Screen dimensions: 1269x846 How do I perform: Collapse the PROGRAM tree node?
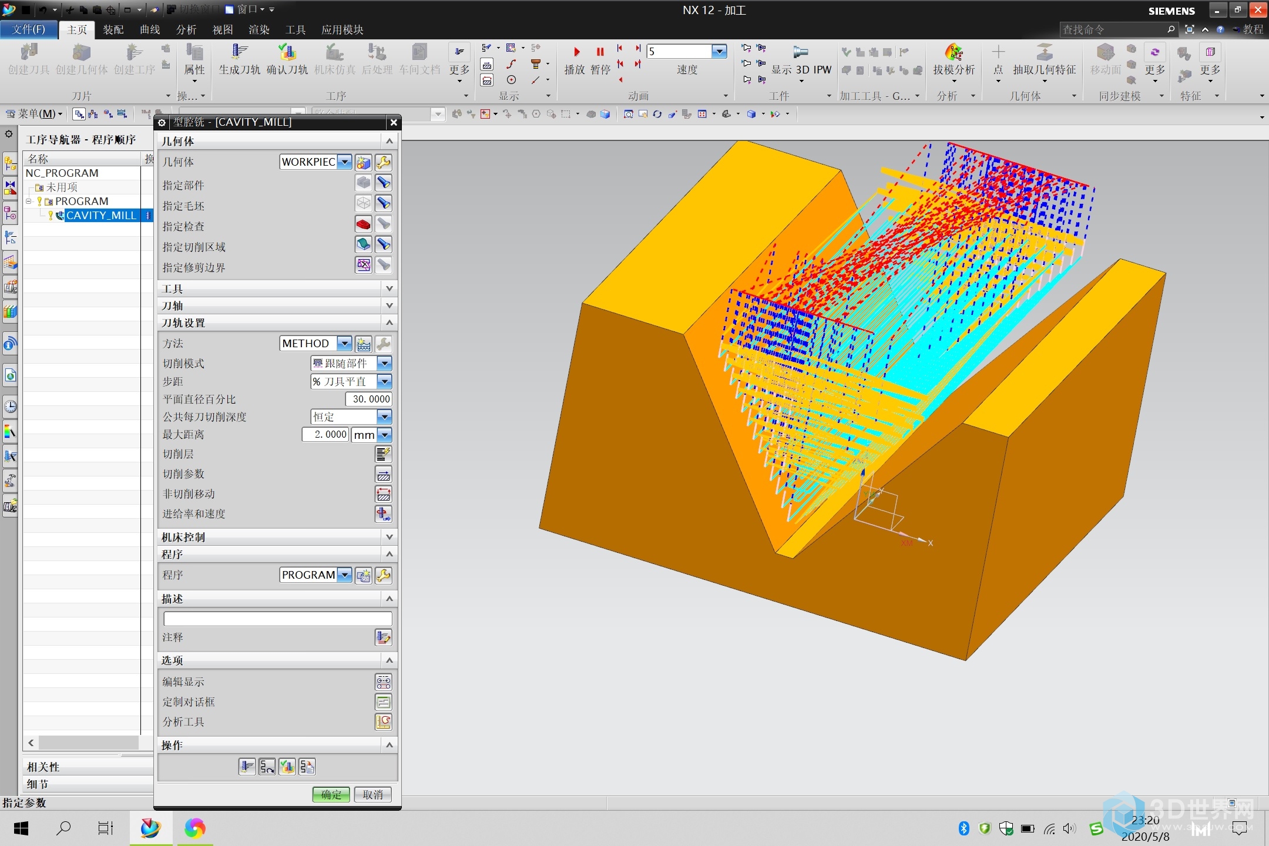[28, 202]
